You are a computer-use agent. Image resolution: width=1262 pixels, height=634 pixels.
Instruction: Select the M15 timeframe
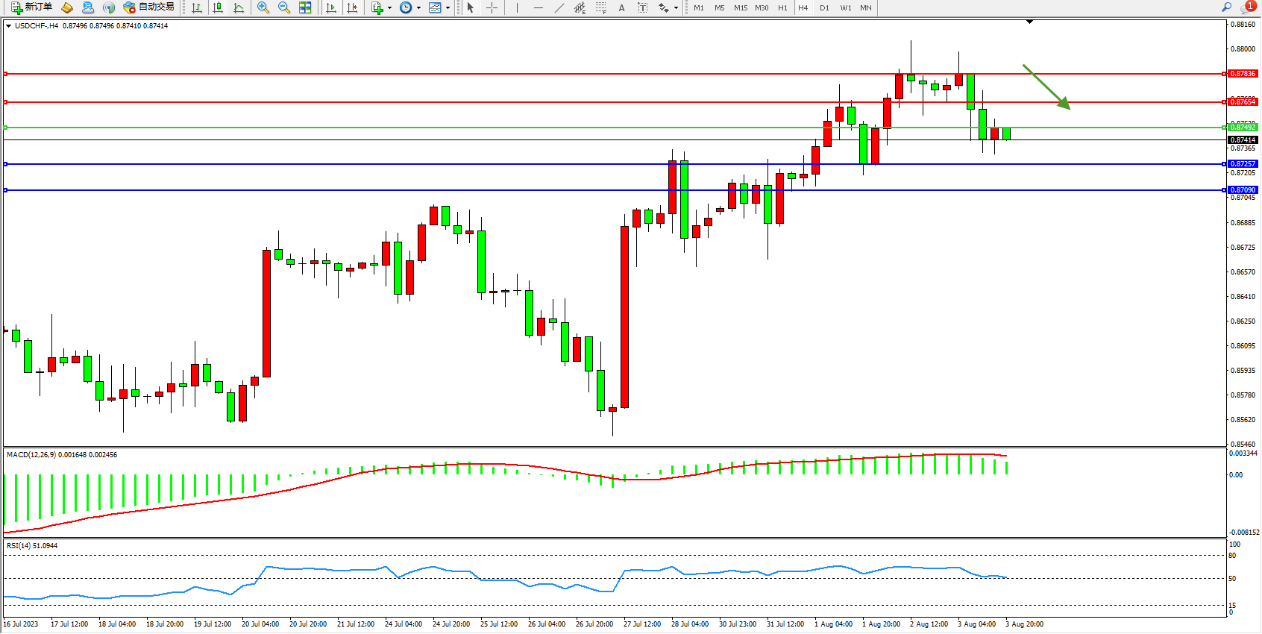[740, 7]
